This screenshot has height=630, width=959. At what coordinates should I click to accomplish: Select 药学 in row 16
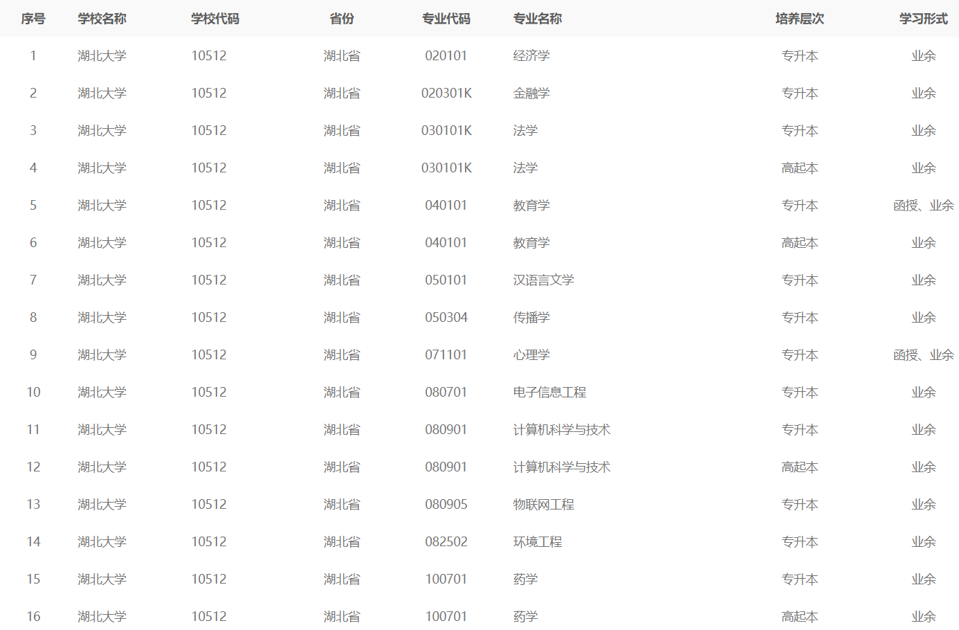coord(525,617)
